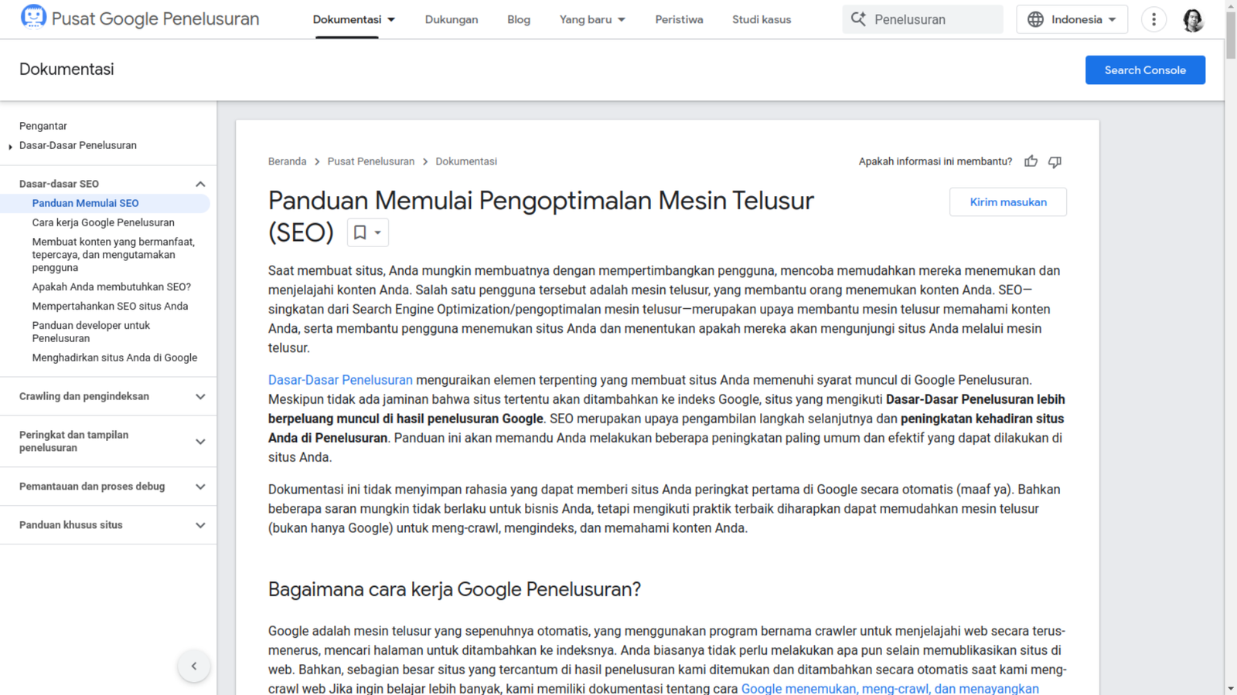Image resolution: width=1237 pixels, height=695 pixels.
Task: Open the user profile avatar
Action: (1193, 20)
